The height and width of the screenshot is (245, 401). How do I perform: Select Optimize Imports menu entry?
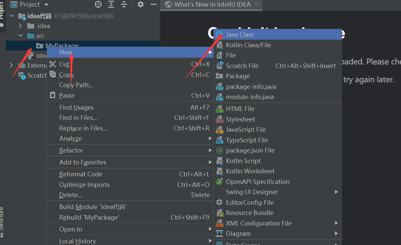130,185
